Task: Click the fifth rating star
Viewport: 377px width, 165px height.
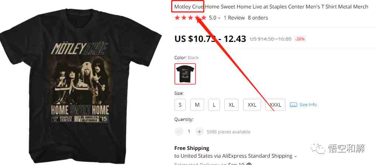Action: pyautogui.click(x=204, y=18)
